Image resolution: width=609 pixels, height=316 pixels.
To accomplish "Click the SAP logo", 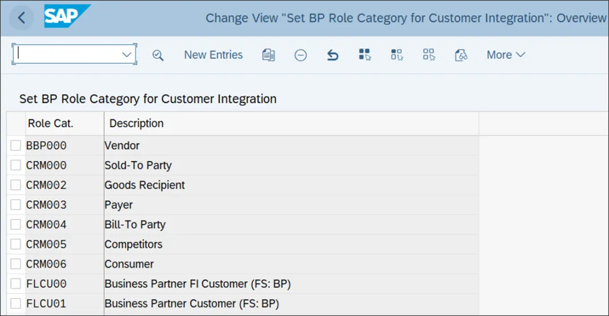I will (x=67, y=17).
